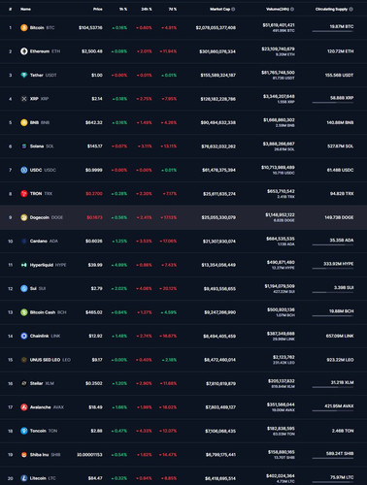The image size is (367, 485).
Task: Open the Chainlink LINK name link
Action: pyautogui.click(x=45, y=336)
